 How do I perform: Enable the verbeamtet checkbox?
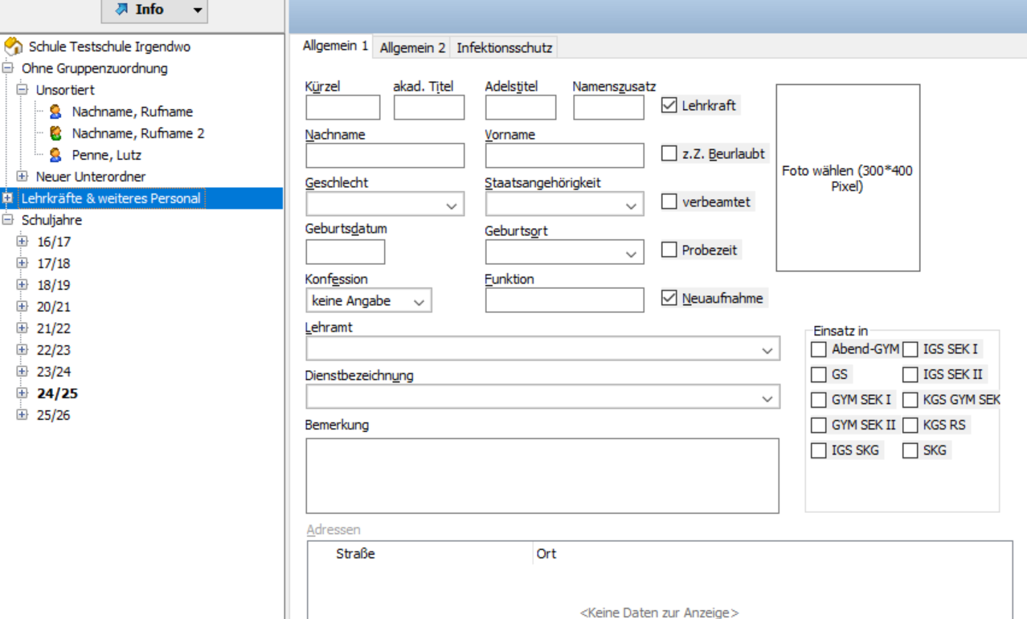click(x=669, y=202)
